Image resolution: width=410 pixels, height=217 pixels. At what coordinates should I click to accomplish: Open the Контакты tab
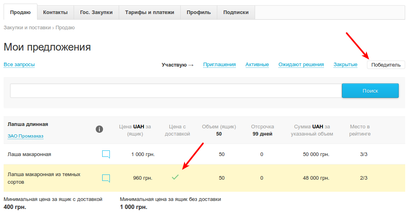56,12
